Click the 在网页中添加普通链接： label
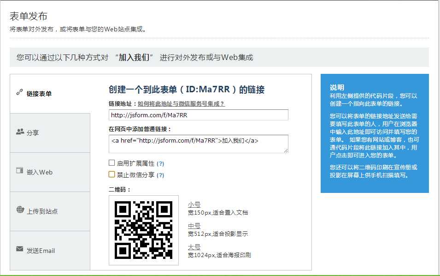 pos(140,129)
